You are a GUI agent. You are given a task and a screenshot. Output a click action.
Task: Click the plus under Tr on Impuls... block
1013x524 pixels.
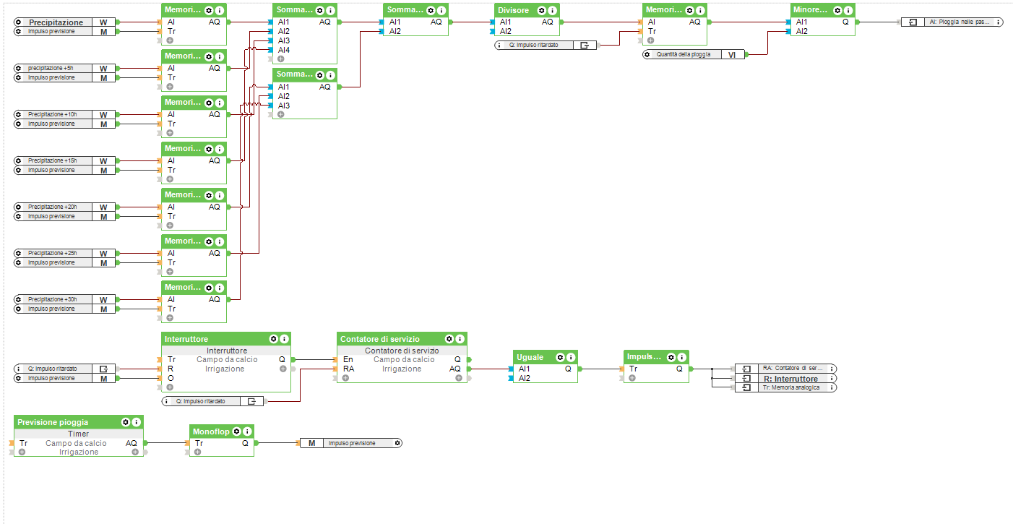(632, 378)
